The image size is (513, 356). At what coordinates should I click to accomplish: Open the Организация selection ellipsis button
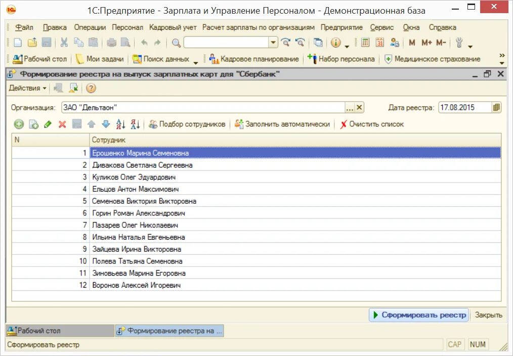tap(350, 108)
